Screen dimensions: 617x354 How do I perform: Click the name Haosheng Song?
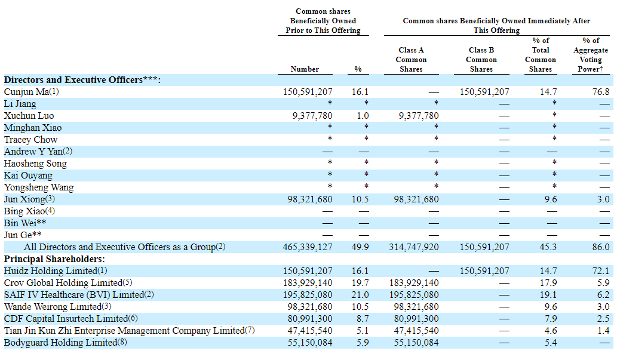(35, 164)
